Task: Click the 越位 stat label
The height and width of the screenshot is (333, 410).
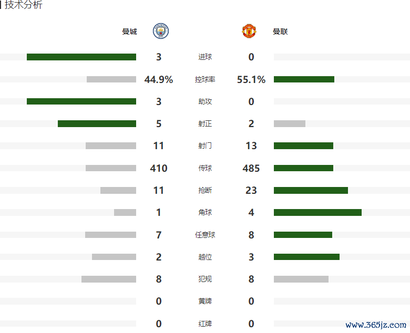Action: pyautogui.click(x=205, y=257)
